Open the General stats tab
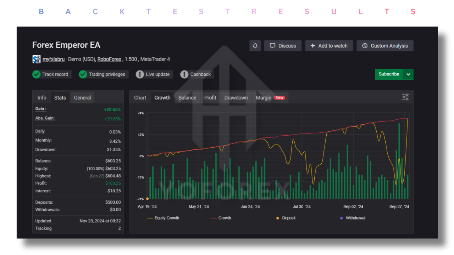This screenshot has width=454, height=255. click(x=82, y=97)
